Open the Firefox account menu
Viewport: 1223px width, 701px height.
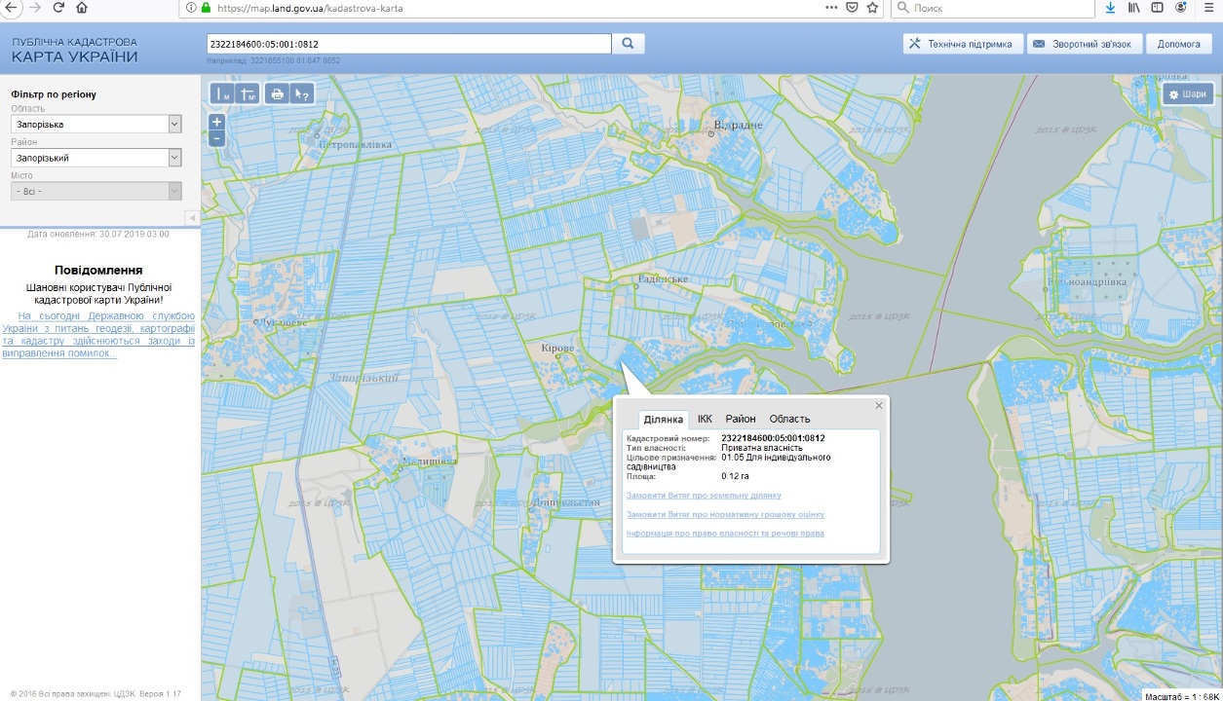tap(1181, 8)
